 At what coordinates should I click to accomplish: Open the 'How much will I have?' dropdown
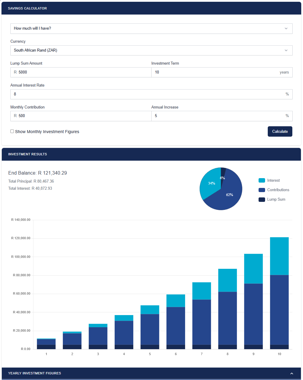(151, 28)
